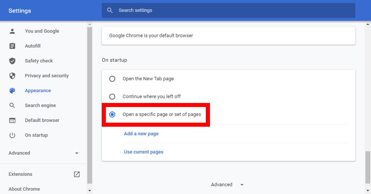Click the Search engine magnifier icon in sidebar

click(12, 106)
